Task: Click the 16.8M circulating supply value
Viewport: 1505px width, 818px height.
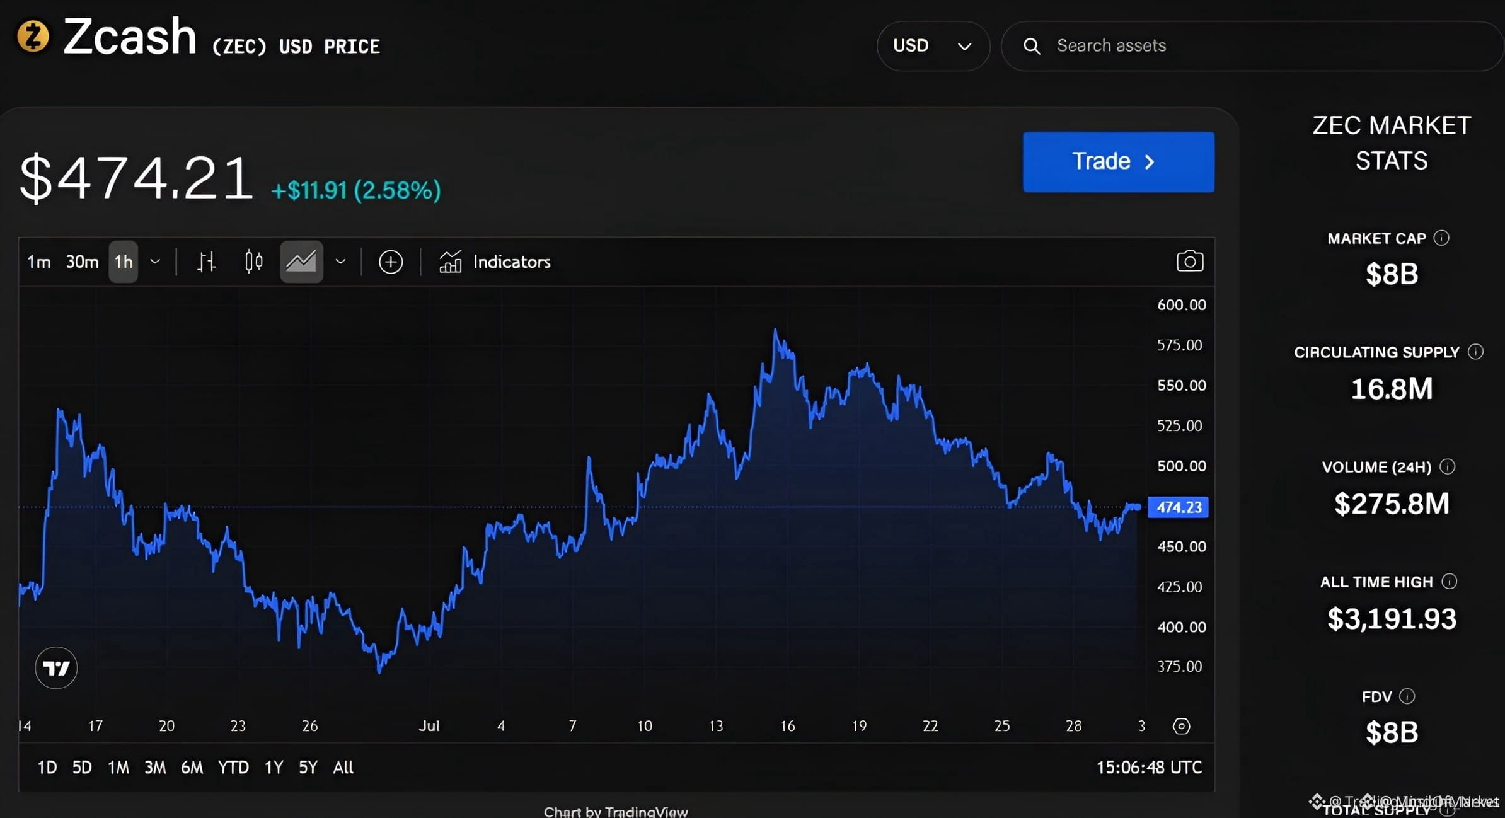Action: [x=1392, y=389]
